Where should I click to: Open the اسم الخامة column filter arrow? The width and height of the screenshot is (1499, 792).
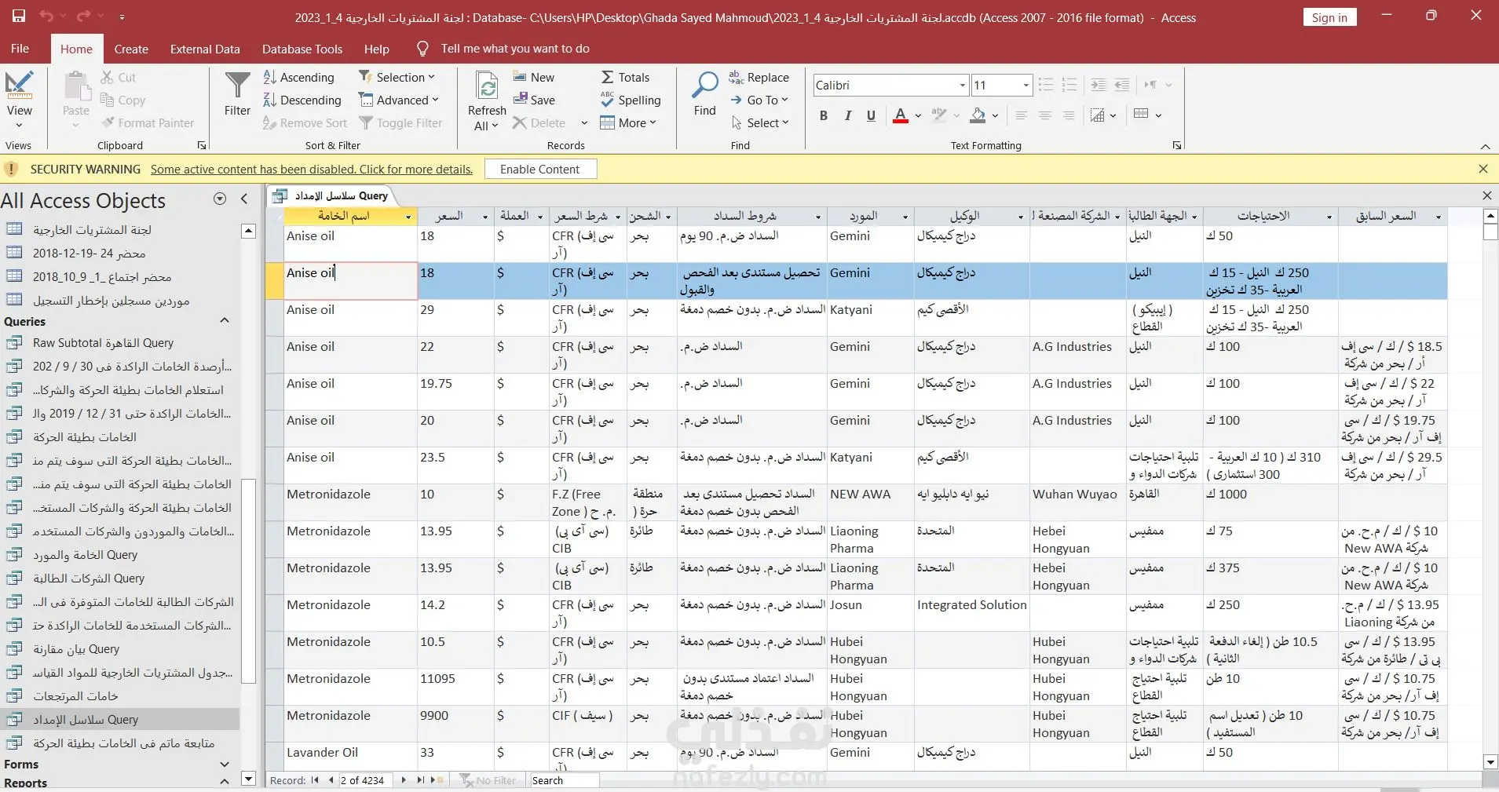click(408, 217)
